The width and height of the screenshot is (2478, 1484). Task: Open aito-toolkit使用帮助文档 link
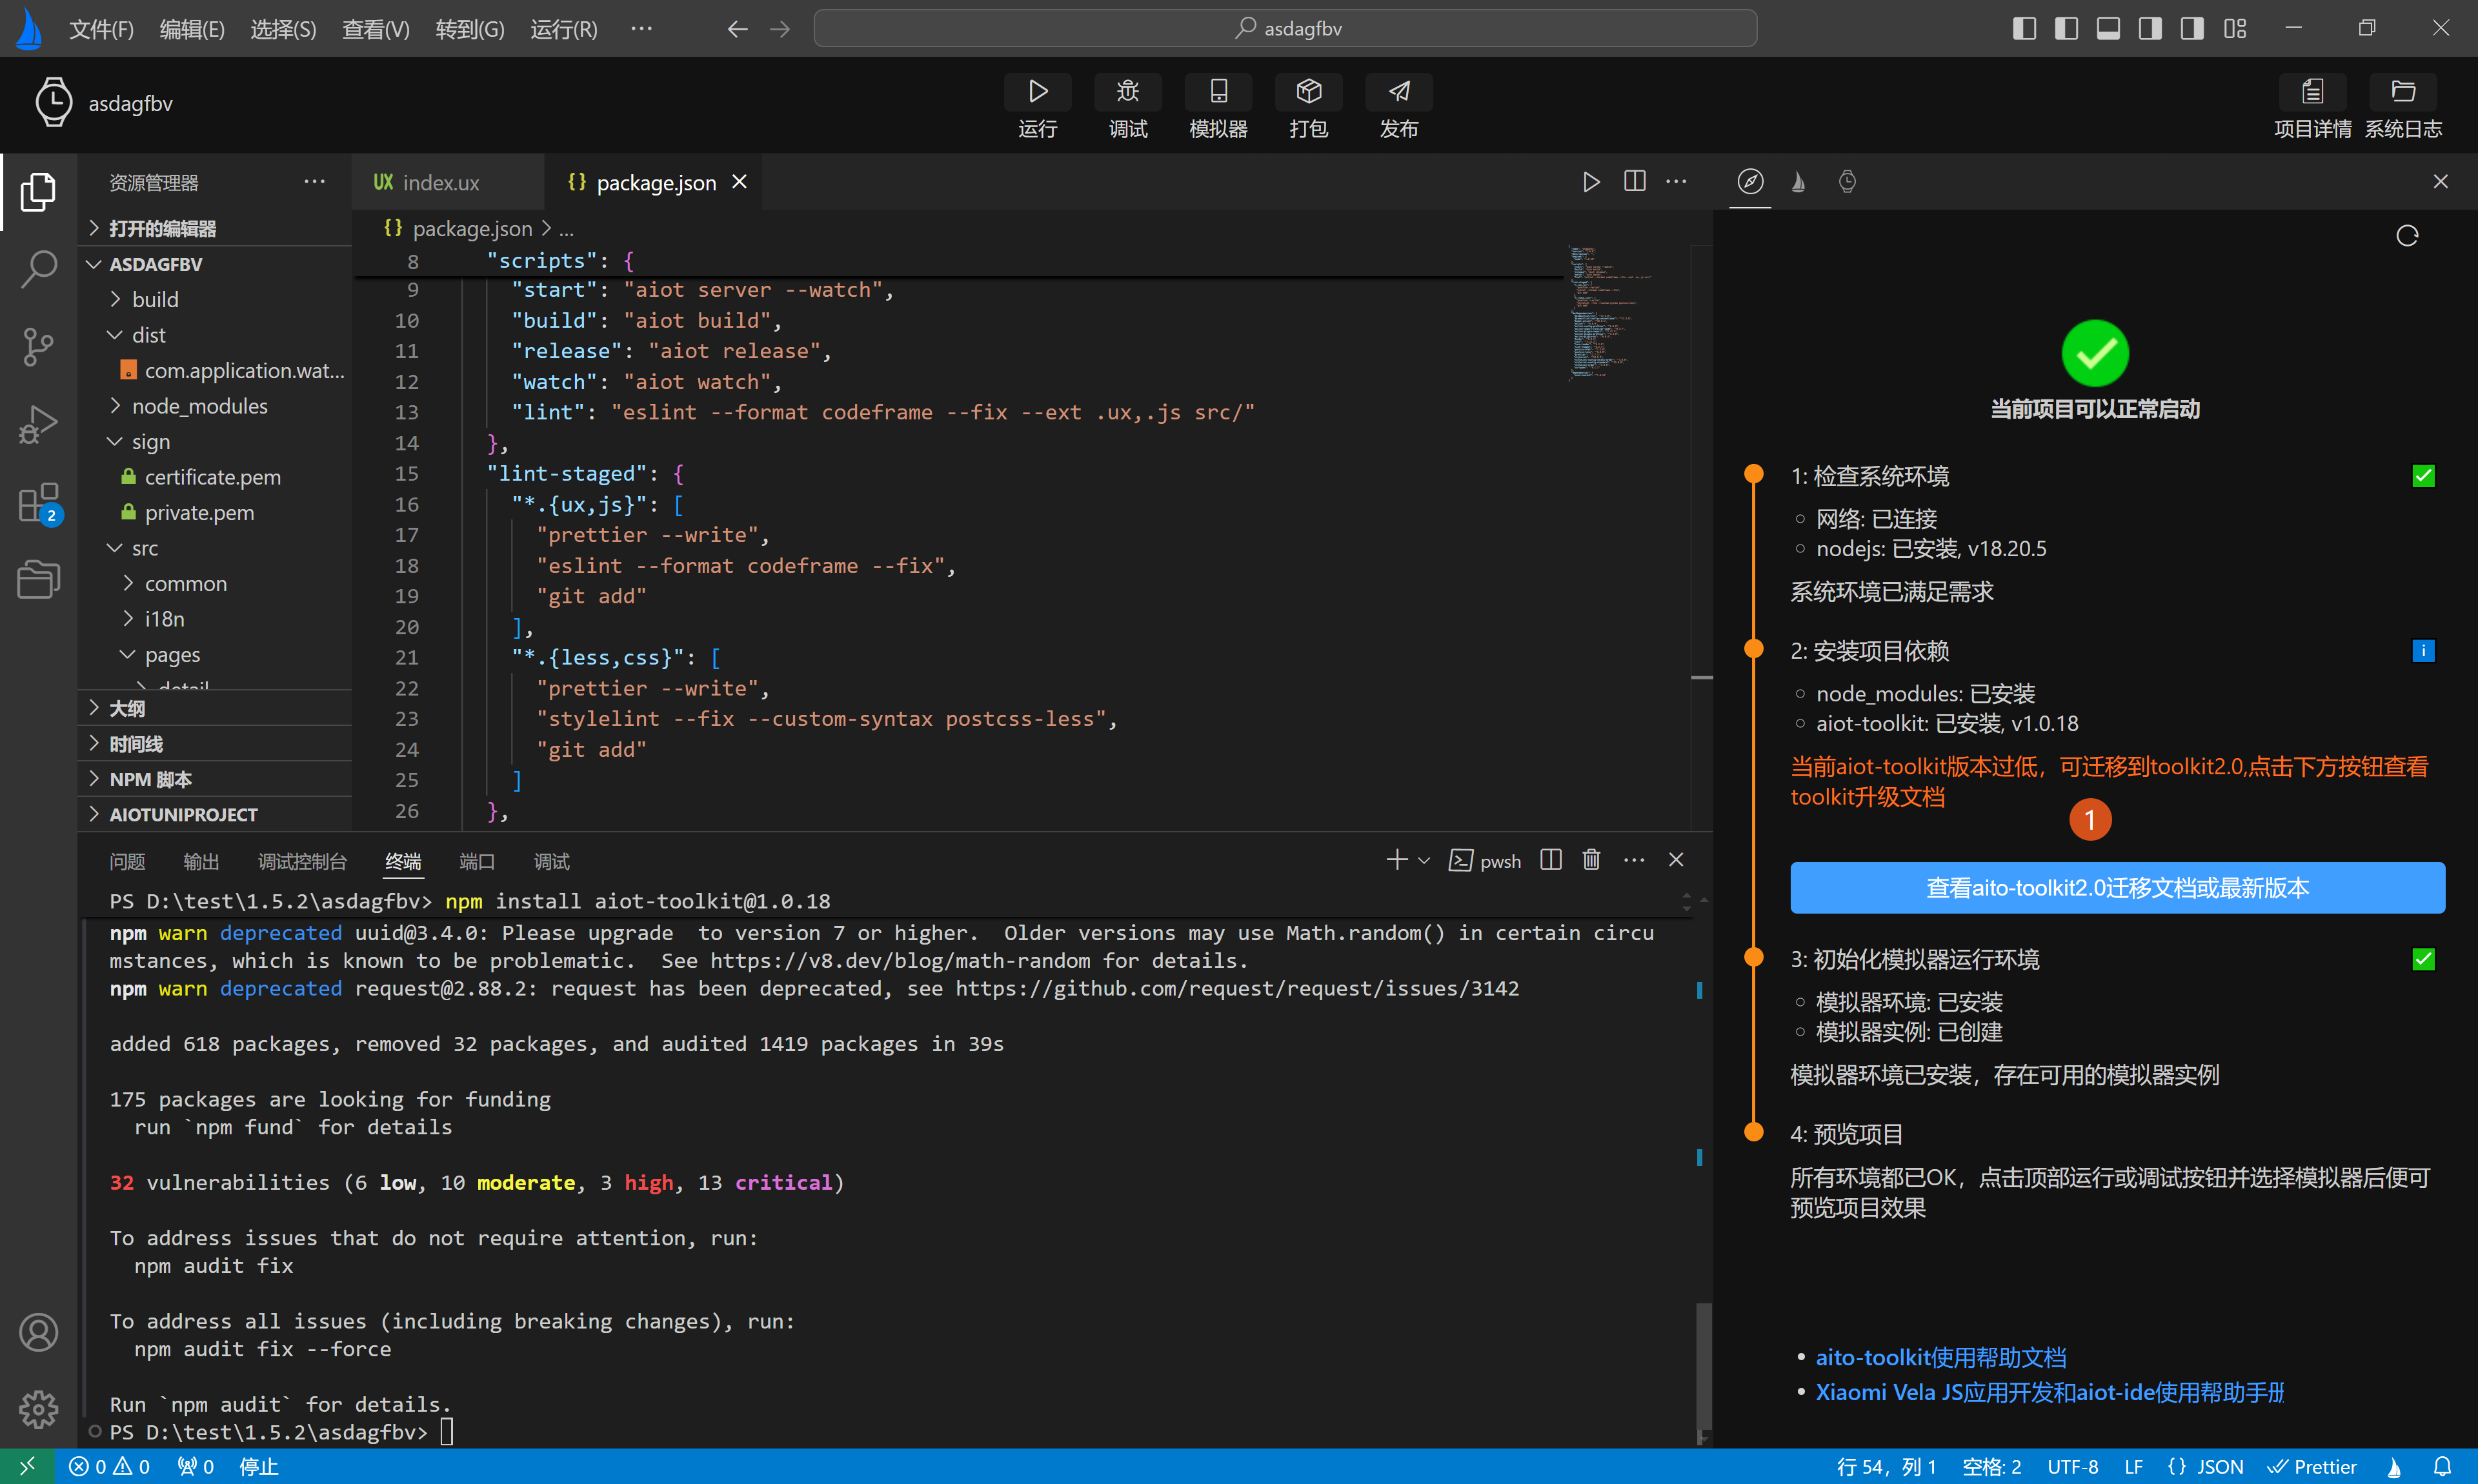click(x=1940, y=1357)
